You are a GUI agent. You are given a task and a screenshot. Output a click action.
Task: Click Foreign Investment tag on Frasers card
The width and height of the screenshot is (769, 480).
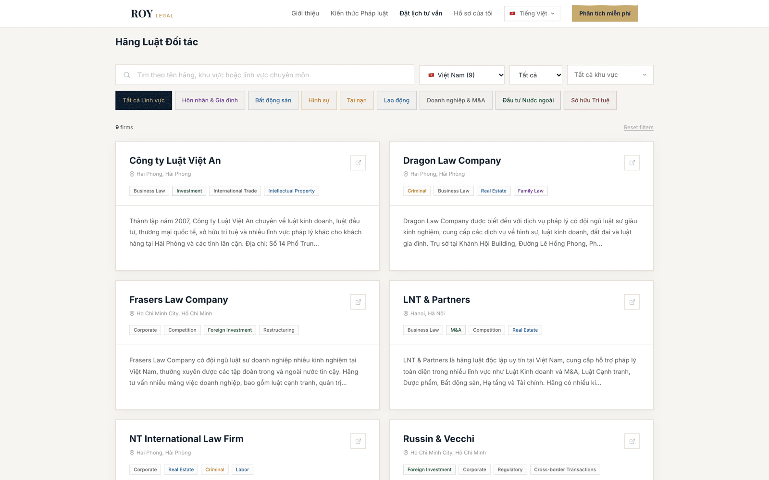[x=230, y=330]
